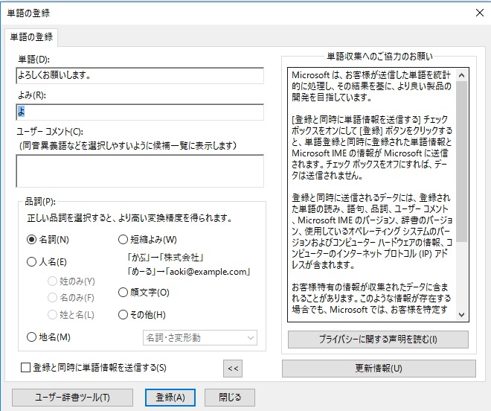The width and height of the screenshot is (491, 411).
Task: Click scroll down arrow in privacy text
Action: coord(461,315)
